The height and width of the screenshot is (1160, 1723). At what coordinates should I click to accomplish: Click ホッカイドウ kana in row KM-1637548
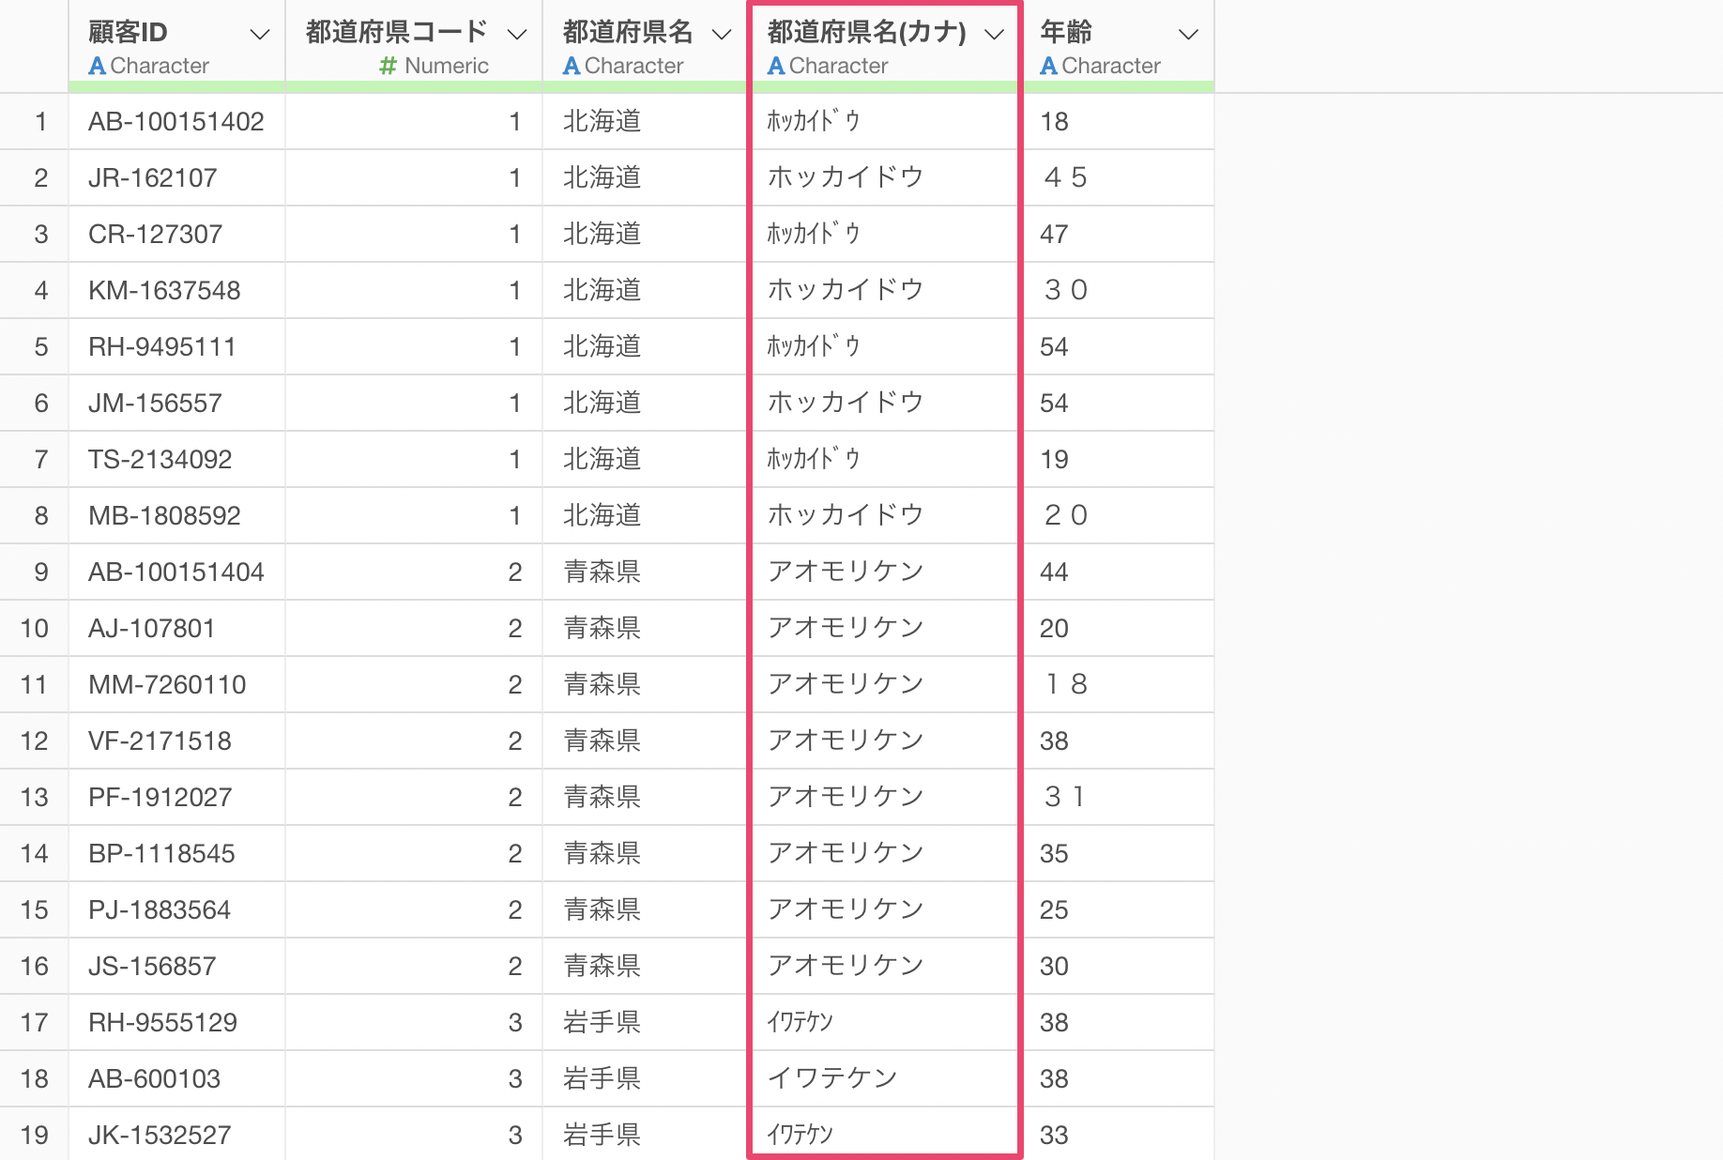tap(846, 290)
